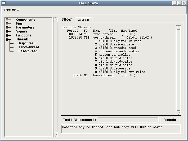188x141 pixels.
Task: Click the output pane scroll up arrow
Action: point(178,28)
